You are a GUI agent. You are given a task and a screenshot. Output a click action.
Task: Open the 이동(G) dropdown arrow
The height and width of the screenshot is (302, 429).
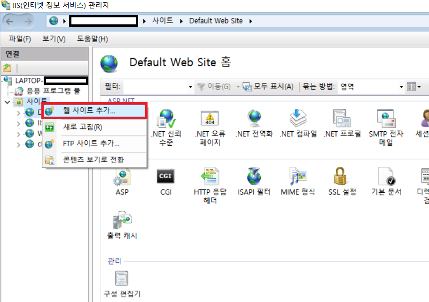238,87
